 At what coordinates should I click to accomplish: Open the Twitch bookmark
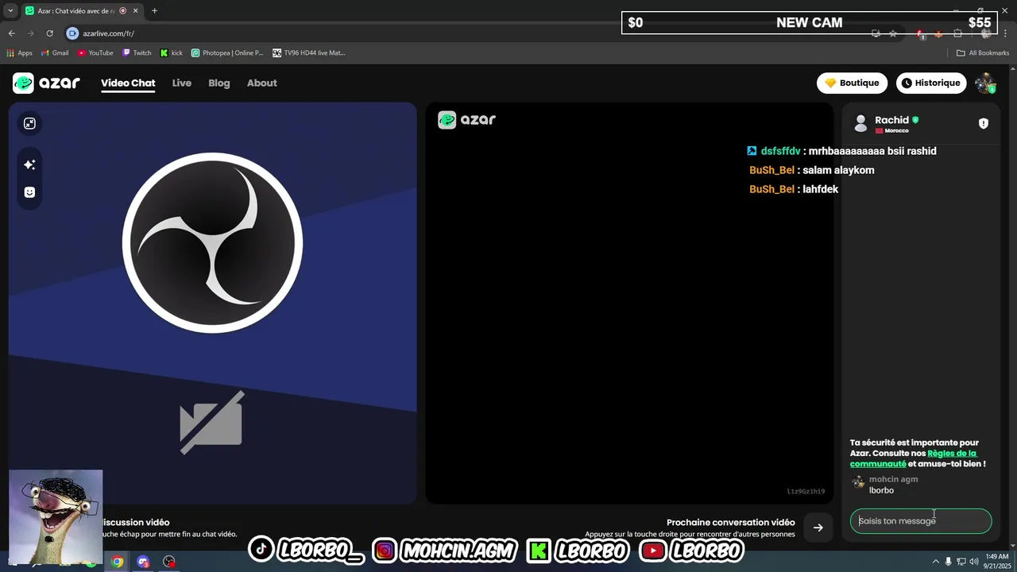click(x=137, y=53)
